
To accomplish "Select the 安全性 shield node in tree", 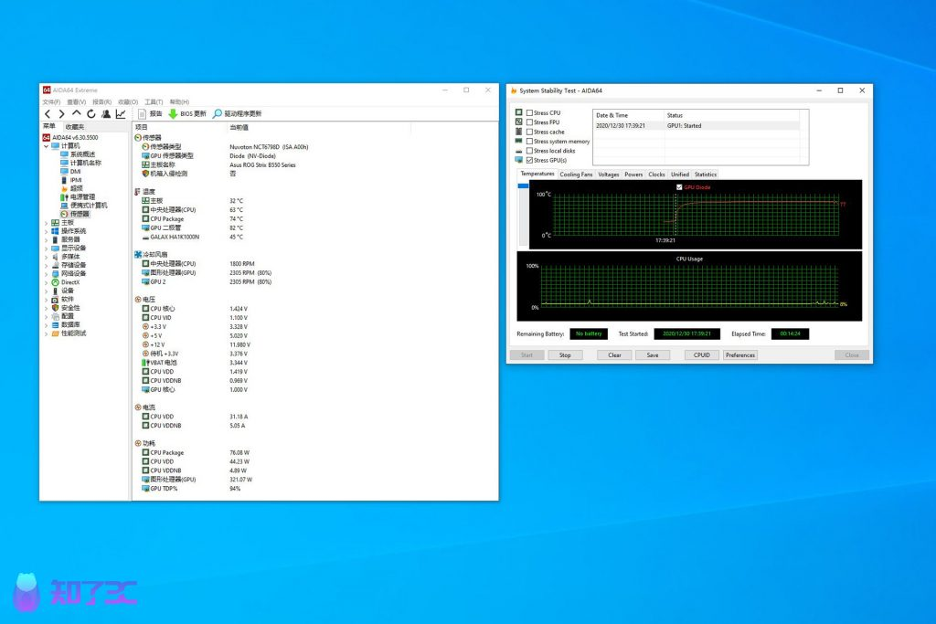I will [66, 308].
